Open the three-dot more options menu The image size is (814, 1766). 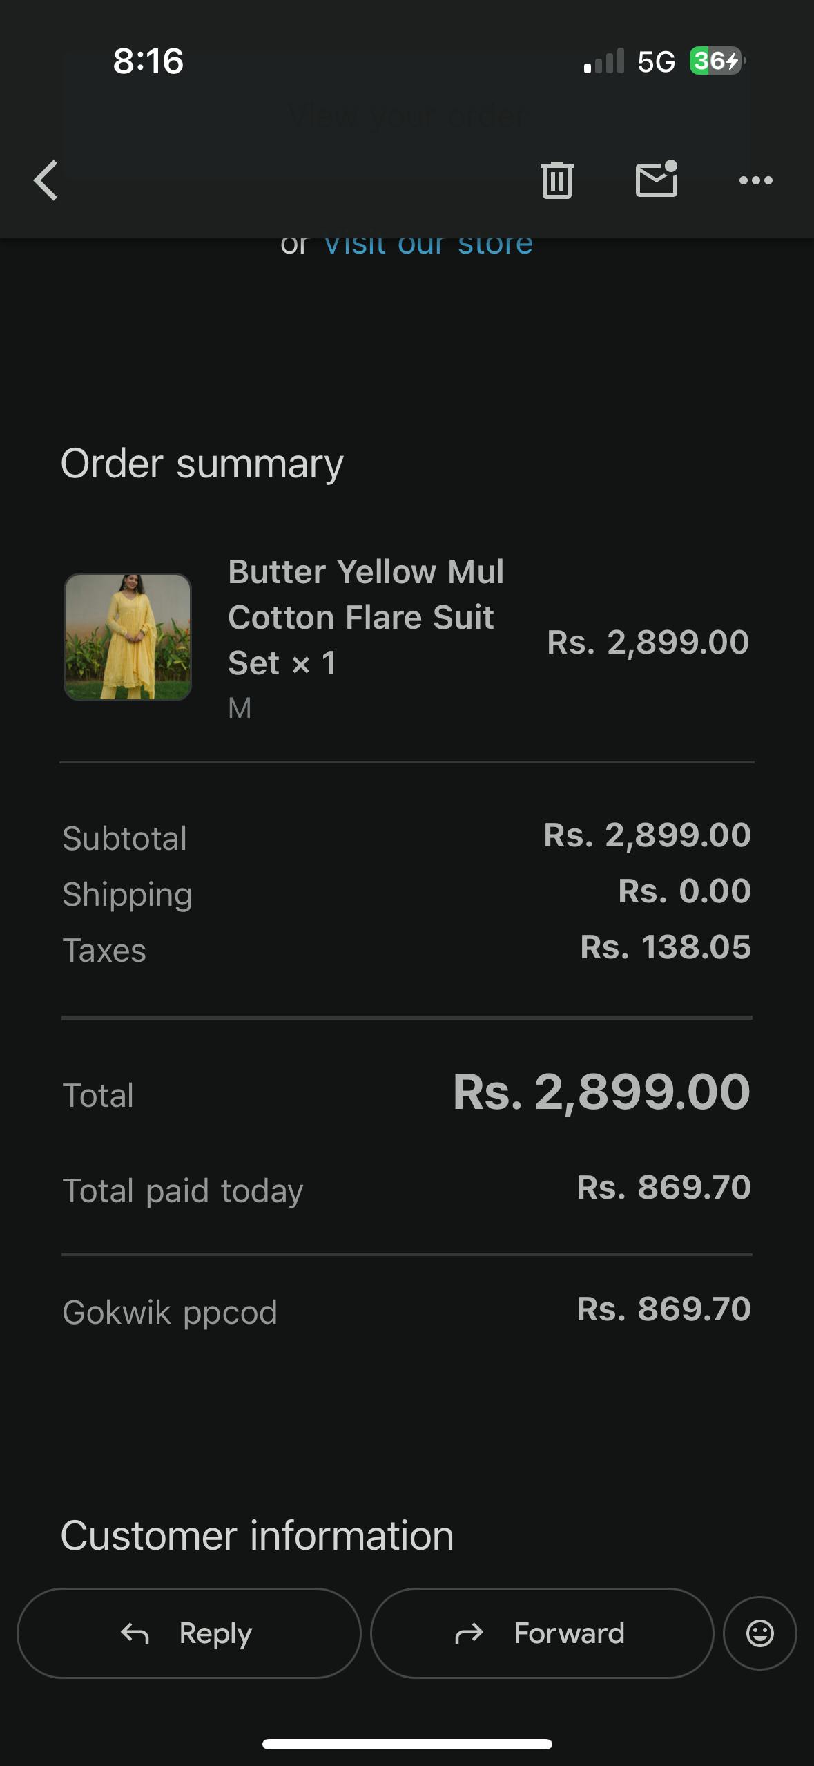755,180
